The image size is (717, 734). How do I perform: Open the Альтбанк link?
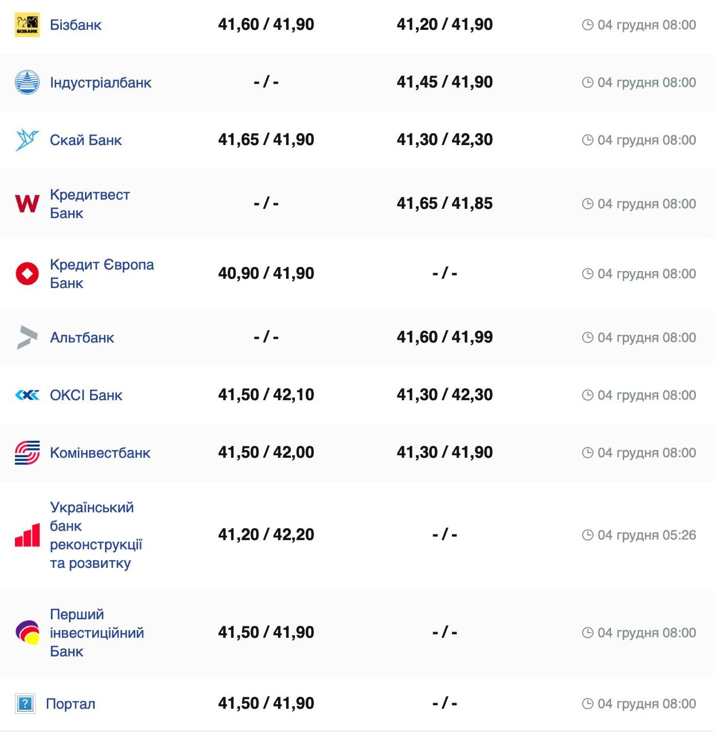(x=81, y=337)
